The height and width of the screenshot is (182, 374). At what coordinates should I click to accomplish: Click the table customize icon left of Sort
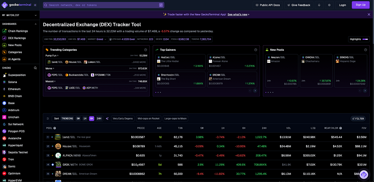[48, 118]
